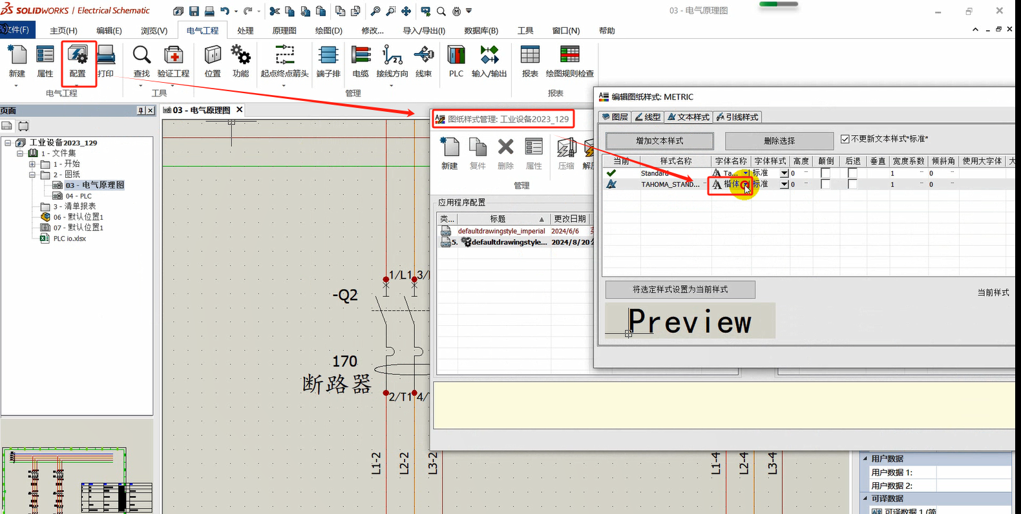This screenshot has height=514, width=1021.
Task: Expand the 1 - 开始 folder node
Action: [32, 164]
